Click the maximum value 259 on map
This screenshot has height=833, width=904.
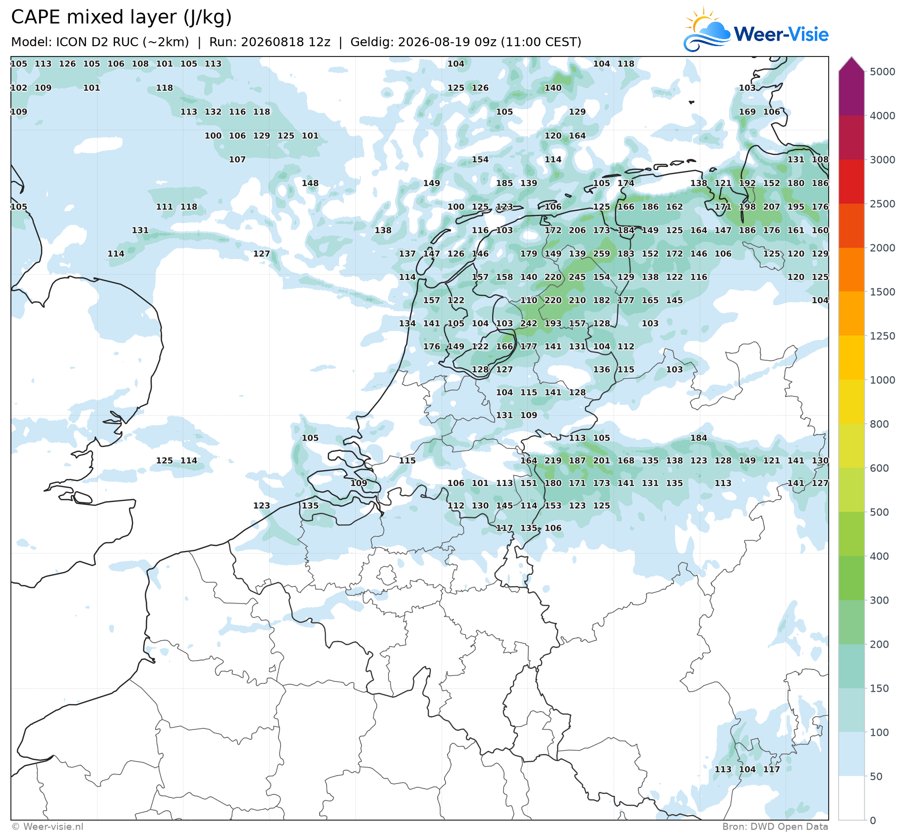tap(602, 254)
